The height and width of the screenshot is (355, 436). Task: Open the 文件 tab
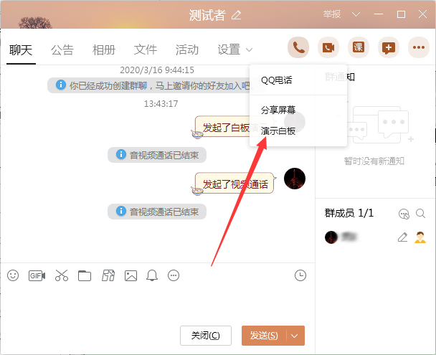(146, 50)
